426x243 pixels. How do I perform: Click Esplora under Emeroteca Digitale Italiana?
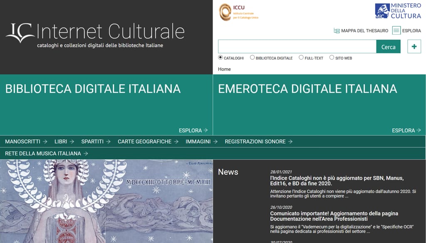[x=406, y=130]
